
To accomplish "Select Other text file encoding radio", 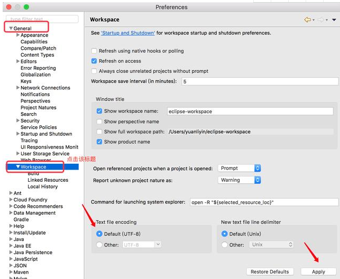I will coord(99,245).
